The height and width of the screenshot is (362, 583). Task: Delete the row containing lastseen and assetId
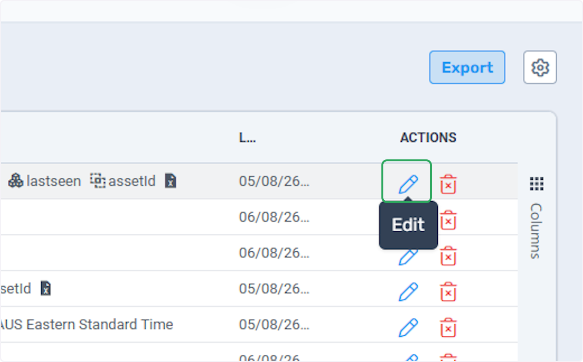tap(448, 185)
